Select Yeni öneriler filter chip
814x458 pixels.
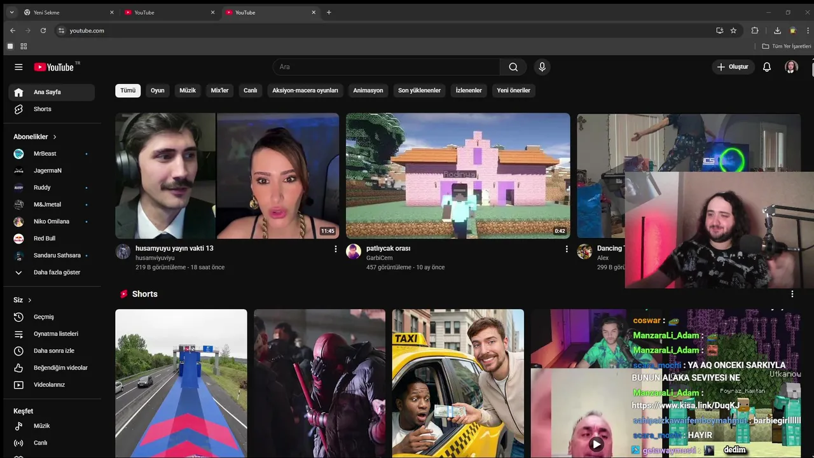pyautogui.click(x=513, y=90)
